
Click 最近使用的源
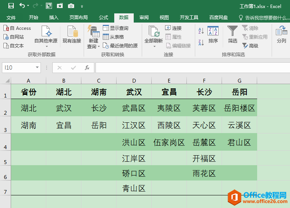[120, 46]
